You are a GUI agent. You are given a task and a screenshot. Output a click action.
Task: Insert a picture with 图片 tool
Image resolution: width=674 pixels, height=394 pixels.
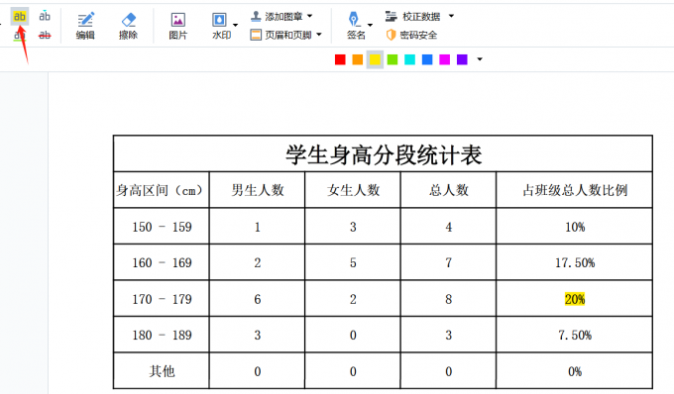point(178,26)
